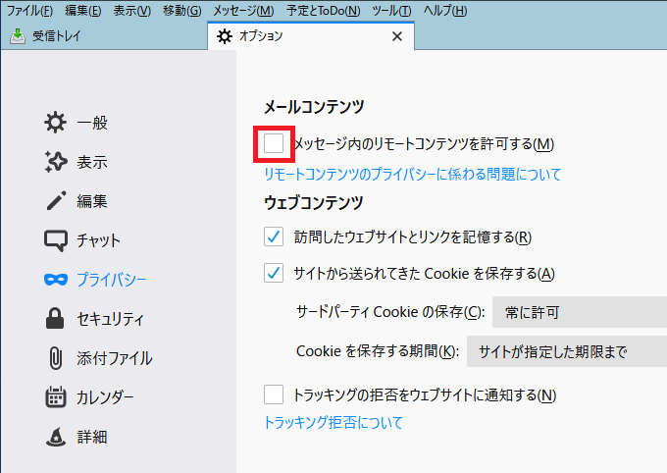Open the 予定とToDo(N) menu
This screenshot has width=667, height=473.
[323, 11]
